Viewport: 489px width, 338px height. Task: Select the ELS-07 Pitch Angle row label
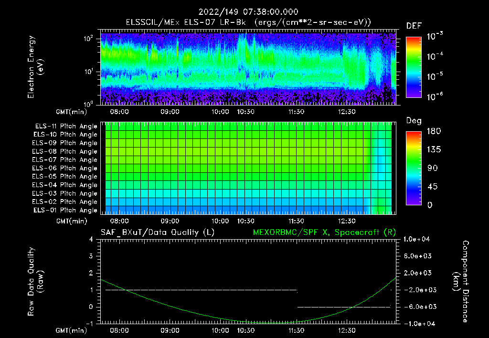(x=65, y=159)
